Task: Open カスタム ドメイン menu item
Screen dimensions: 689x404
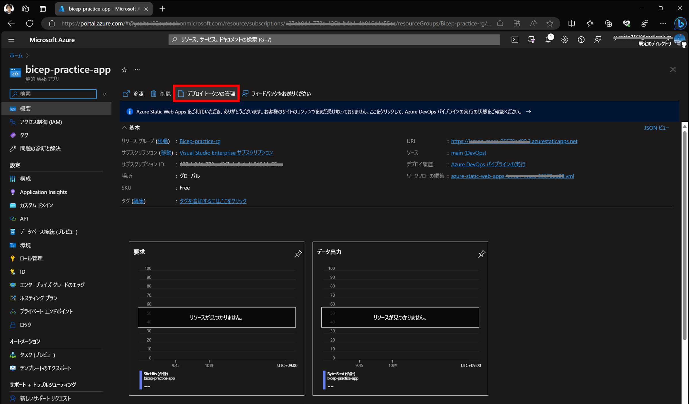Action: click(x=36, y=205)
